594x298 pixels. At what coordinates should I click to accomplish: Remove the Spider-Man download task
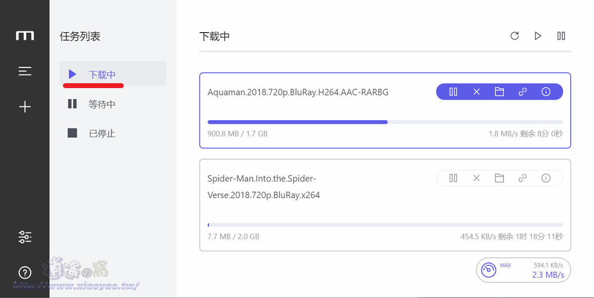(476, 178)
